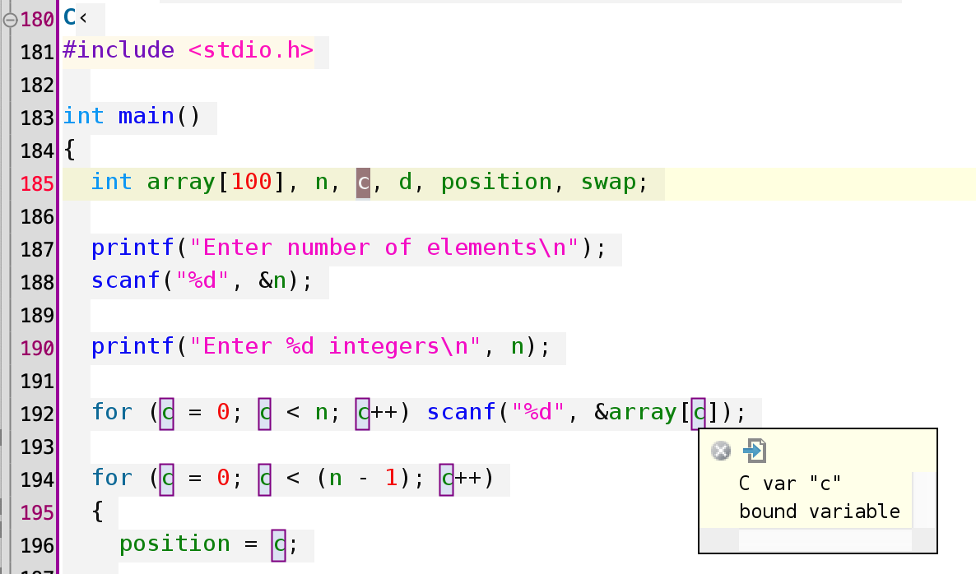This screenshot has height=574, width=976.
Task: Click the tooltip text 'C var "c"'
Action: 790,484
